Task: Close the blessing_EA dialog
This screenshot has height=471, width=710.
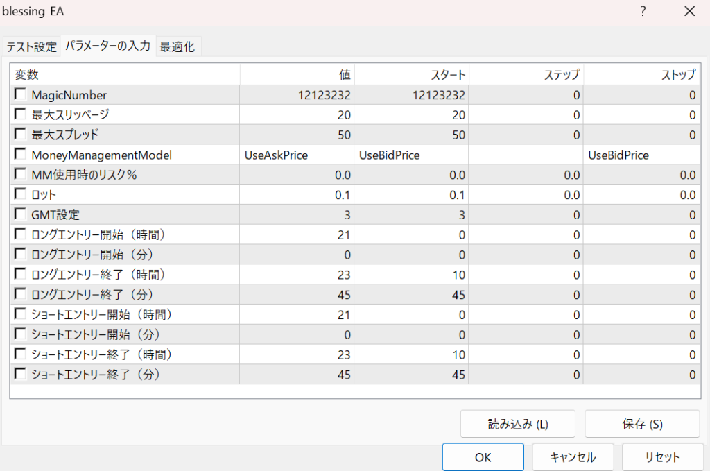Action: tap(689, 11)
